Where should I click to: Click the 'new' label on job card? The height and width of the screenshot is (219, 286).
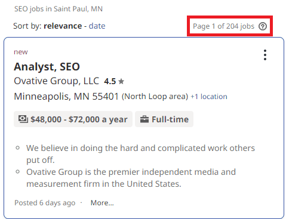[21, 52]
